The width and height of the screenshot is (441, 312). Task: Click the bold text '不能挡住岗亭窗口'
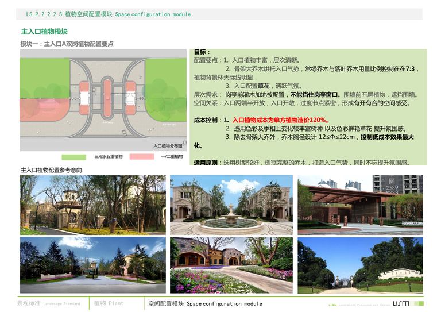[x=314, y=95]
